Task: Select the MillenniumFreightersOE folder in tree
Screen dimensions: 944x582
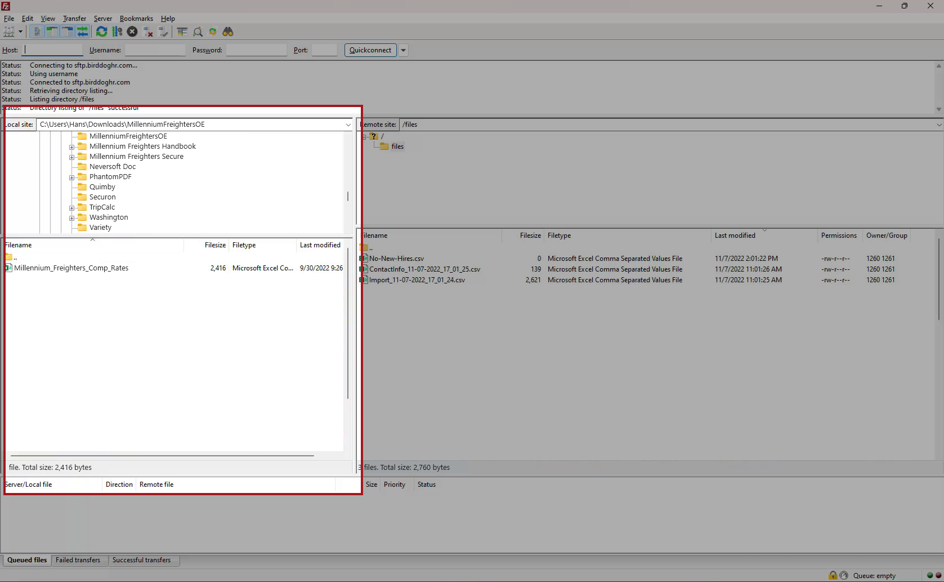Action: point(128,136)
